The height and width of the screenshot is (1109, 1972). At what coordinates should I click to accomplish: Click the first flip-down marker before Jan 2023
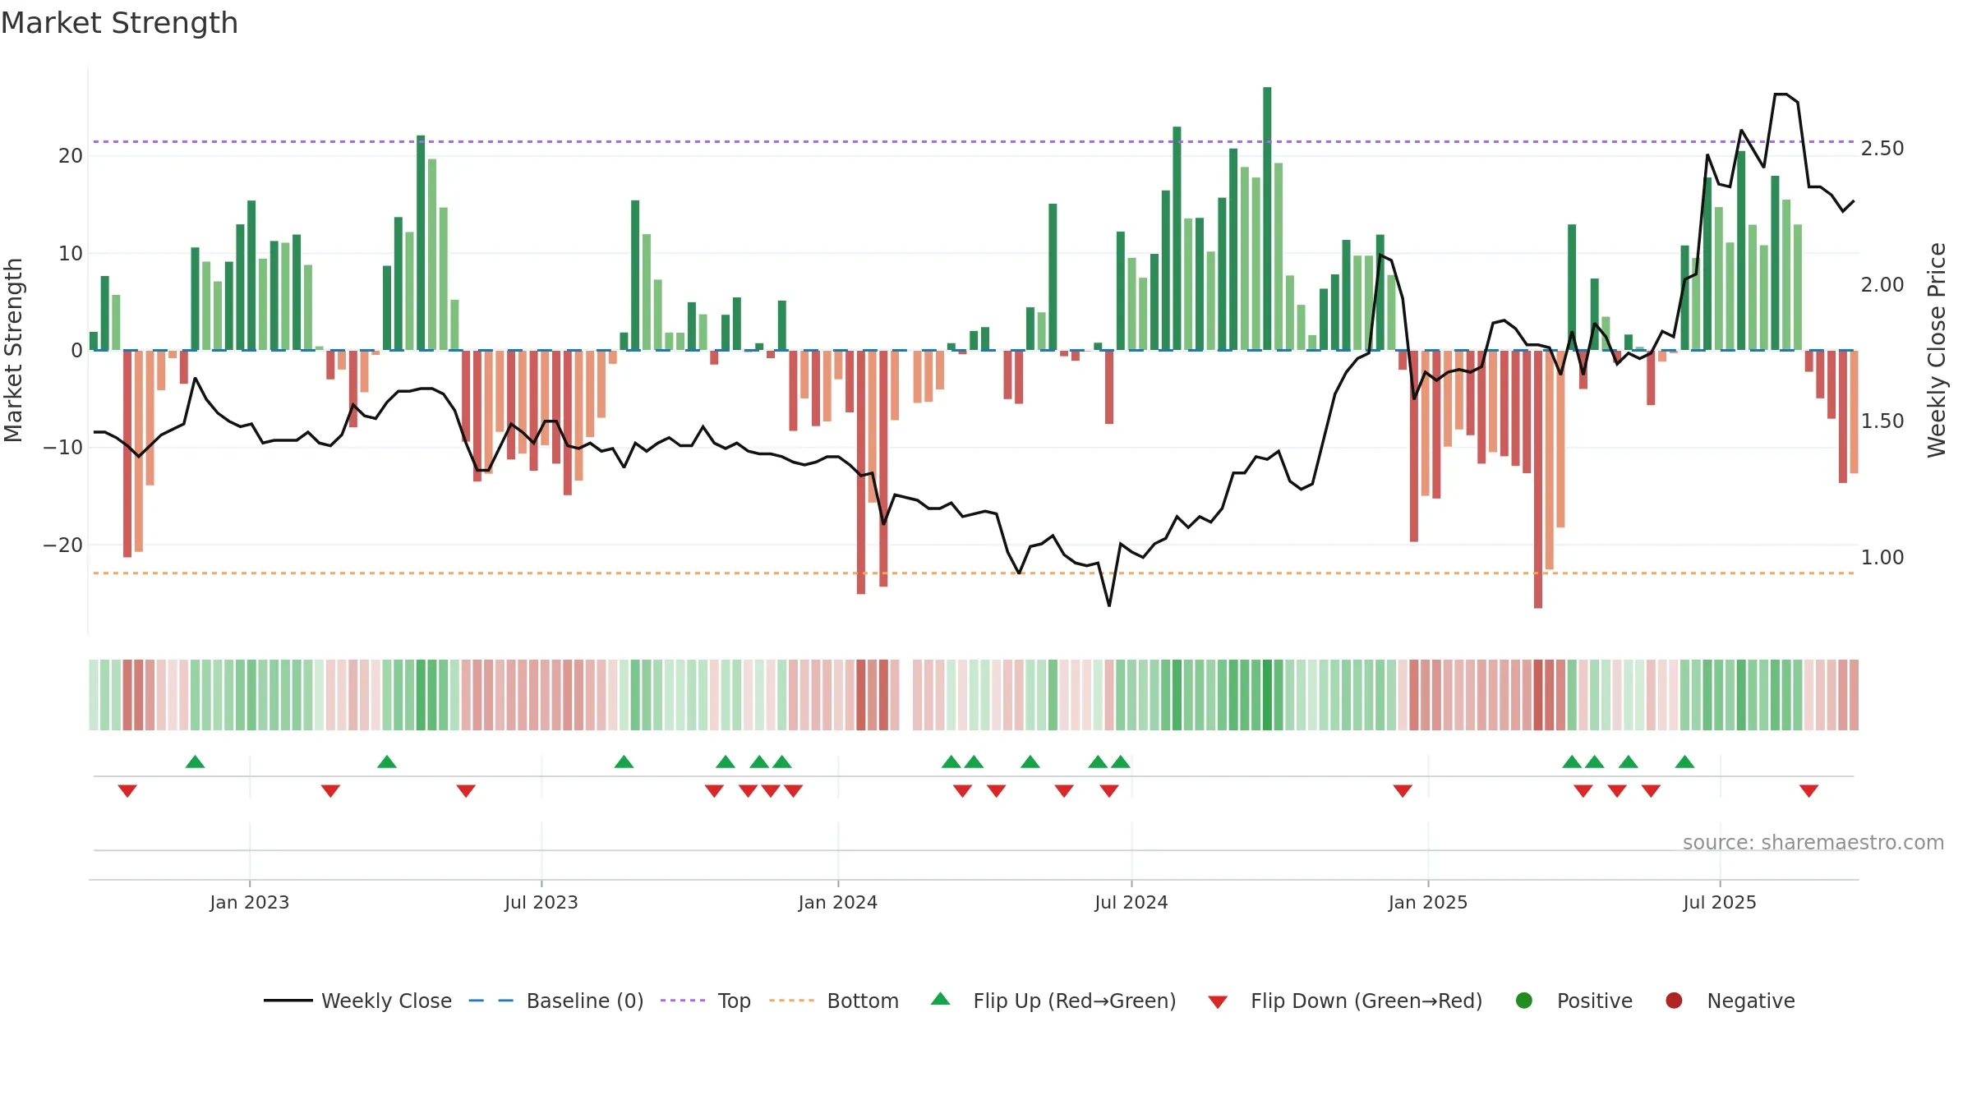click(x=127, y=790)
